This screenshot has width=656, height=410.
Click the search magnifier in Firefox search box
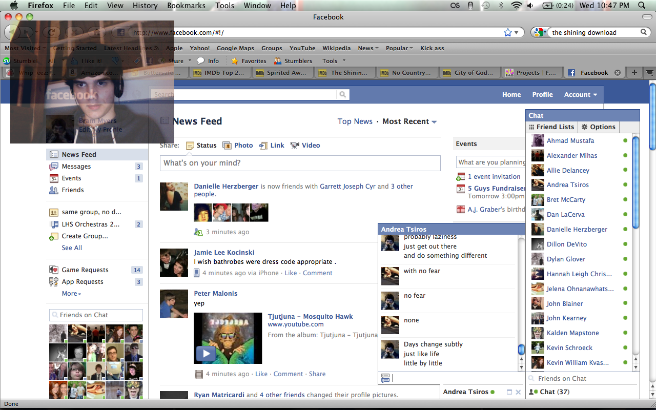point(644,32)
